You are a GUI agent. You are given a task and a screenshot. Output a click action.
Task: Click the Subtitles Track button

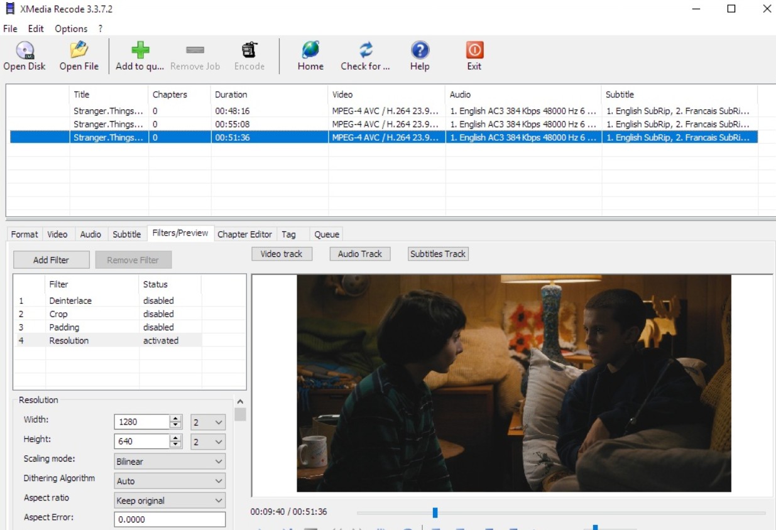(x=438, y=254)
